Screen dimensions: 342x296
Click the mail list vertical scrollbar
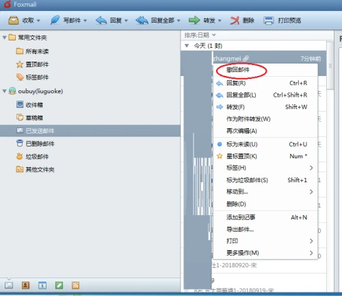pyautogui.click(x=330, y=66)
